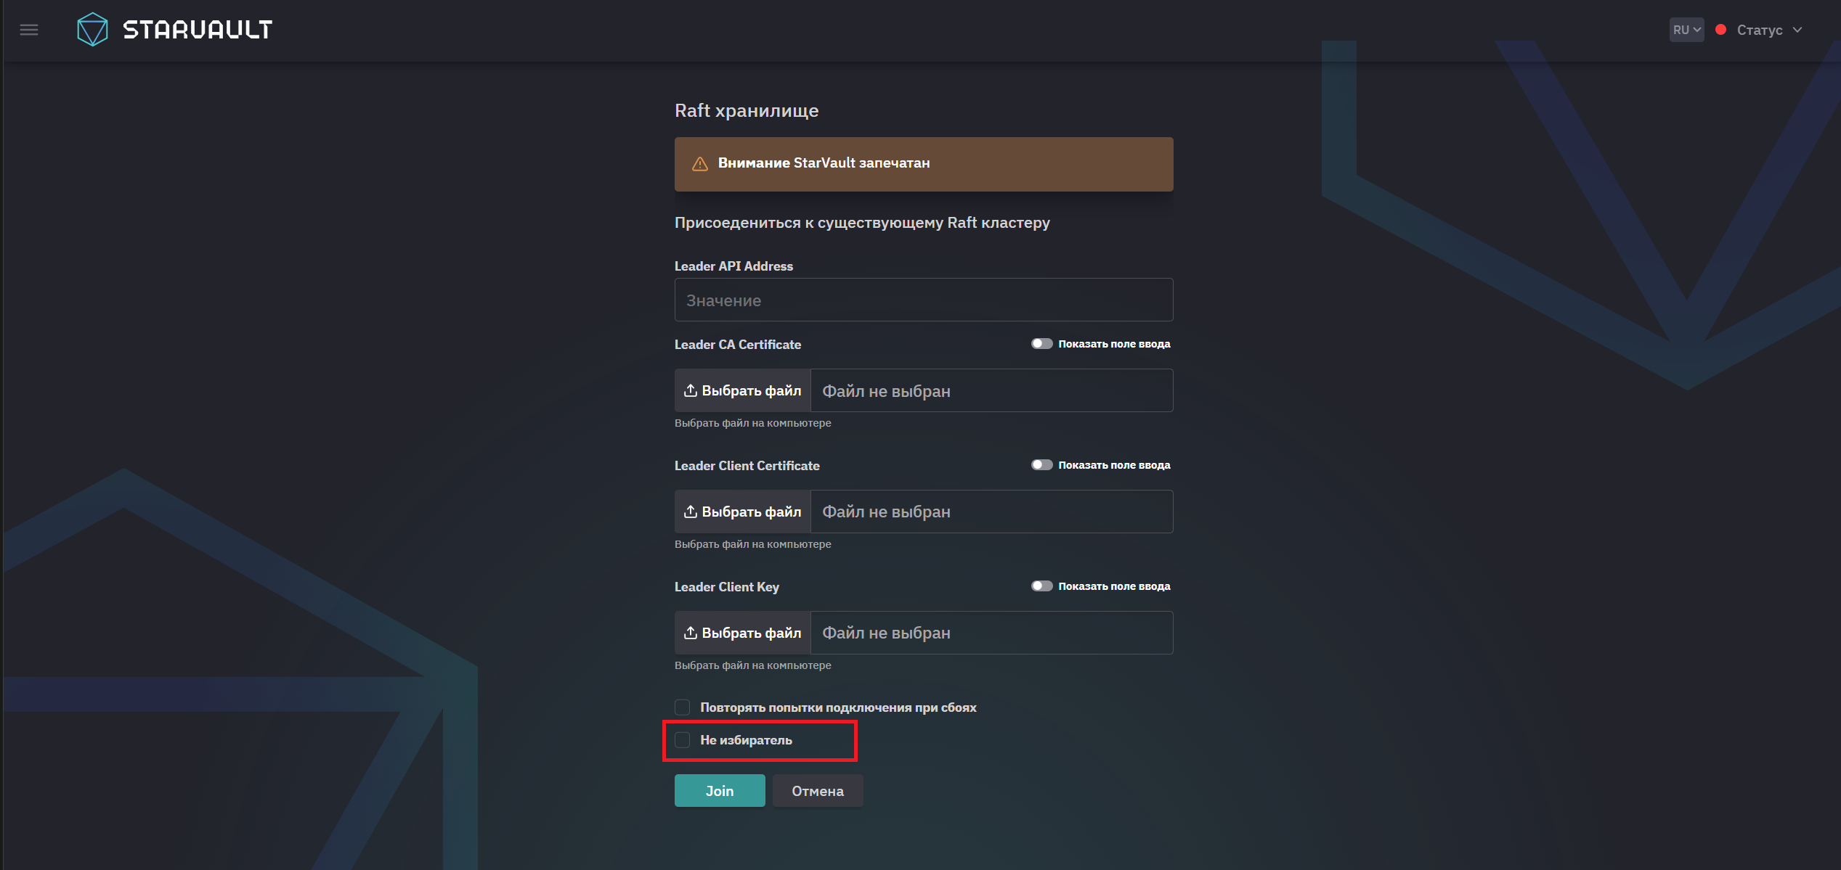
Task: Toggle show input field for Leader CA Certificate
Action: point(1041,344)
